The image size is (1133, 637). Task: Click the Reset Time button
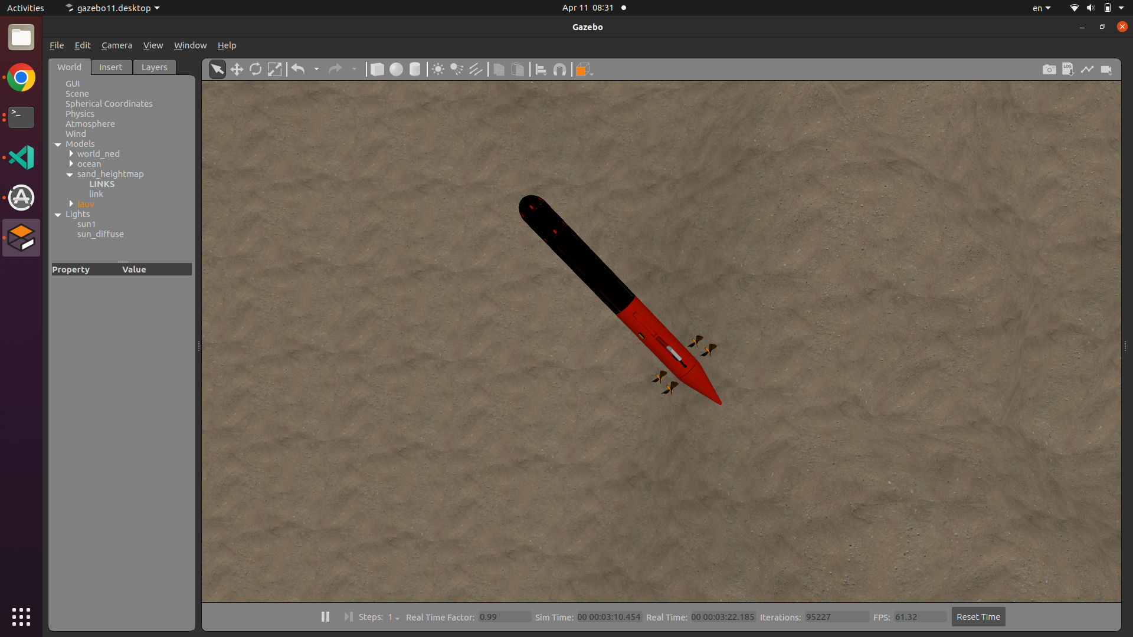pyautogui.click(x=978, y=617)
